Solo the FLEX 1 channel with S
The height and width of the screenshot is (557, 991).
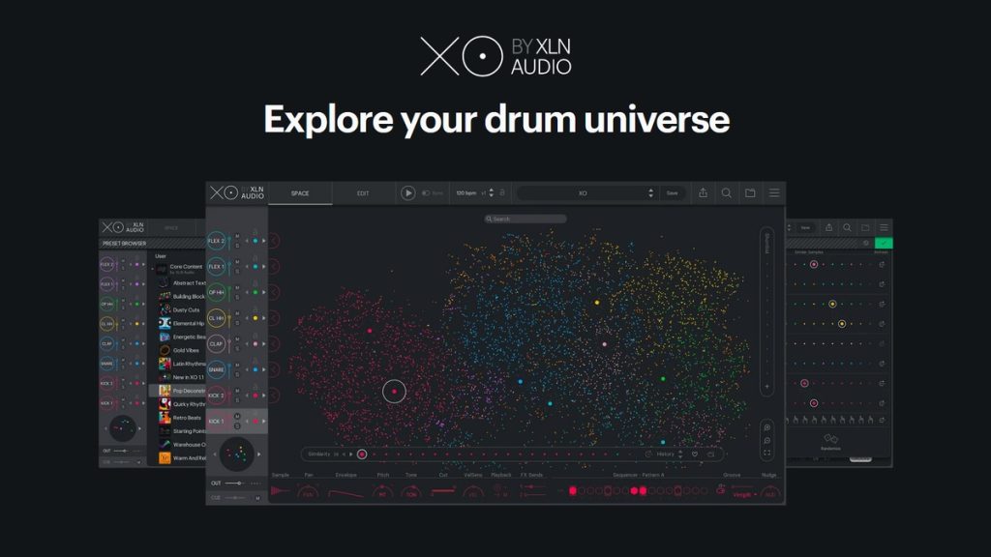pyautogui.click(x=238, y=272)
